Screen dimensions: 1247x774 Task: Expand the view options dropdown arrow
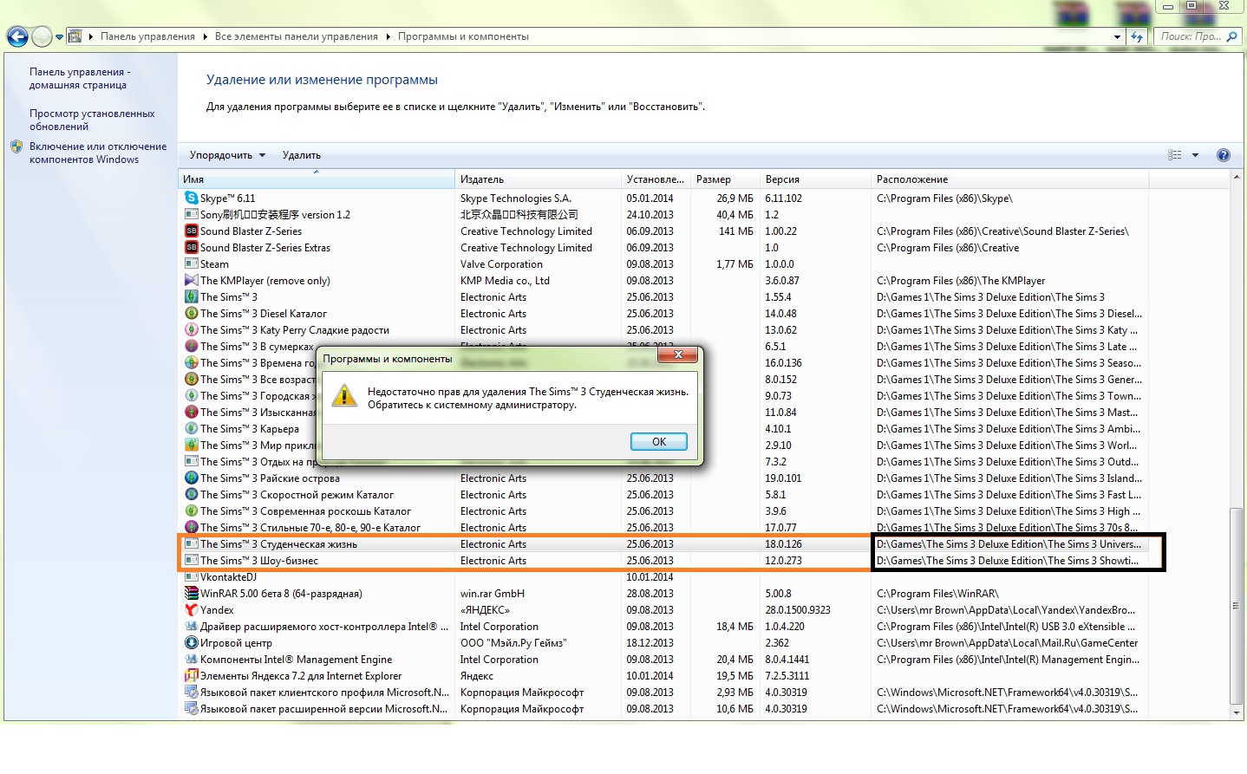(x=1195, y=155)
